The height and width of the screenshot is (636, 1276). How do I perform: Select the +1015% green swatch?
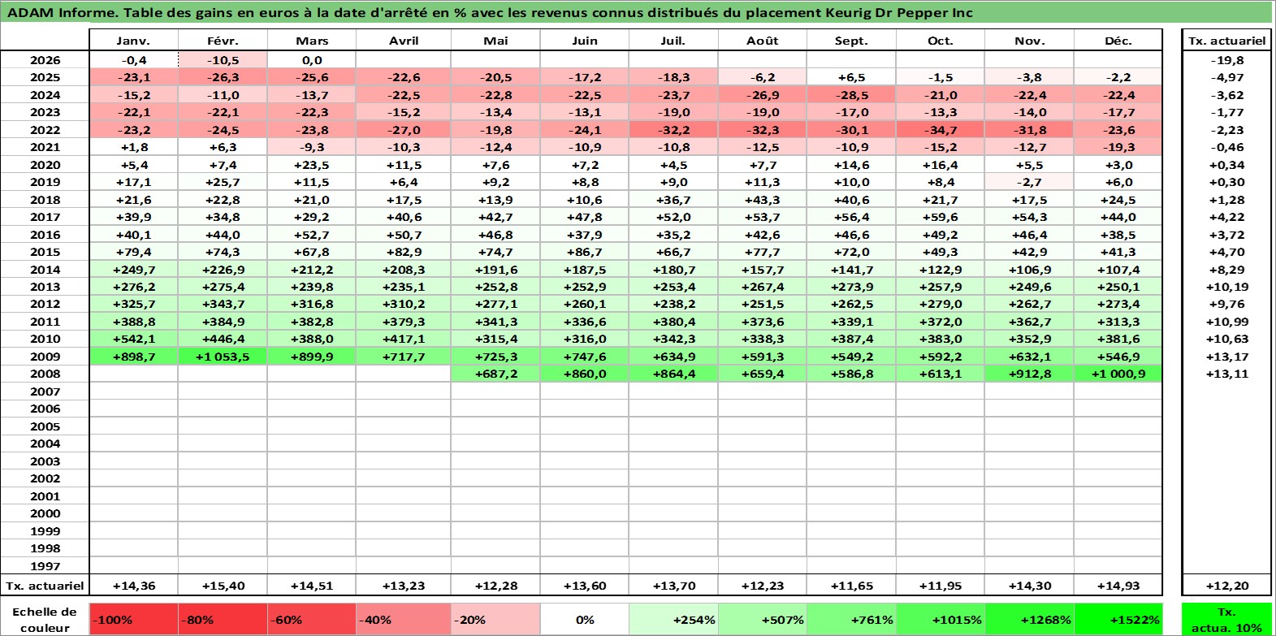pyautogui.click(x=941, y=619)
